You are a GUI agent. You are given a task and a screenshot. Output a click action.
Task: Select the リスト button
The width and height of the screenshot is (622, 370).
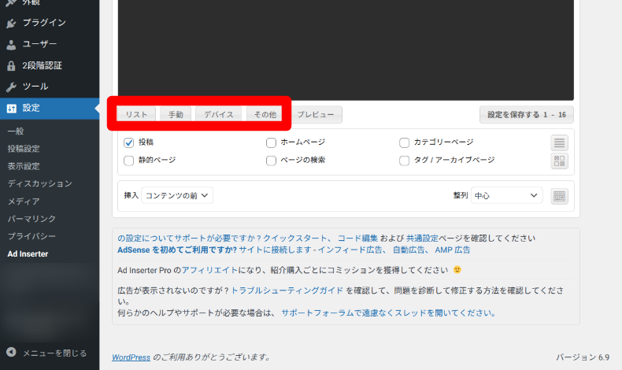[x=136, y=115]
